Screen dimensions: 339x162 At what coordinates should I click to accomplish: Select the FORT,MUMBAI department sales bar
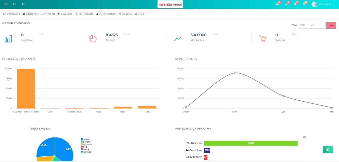pyautogui.click(x=74, y=108)
